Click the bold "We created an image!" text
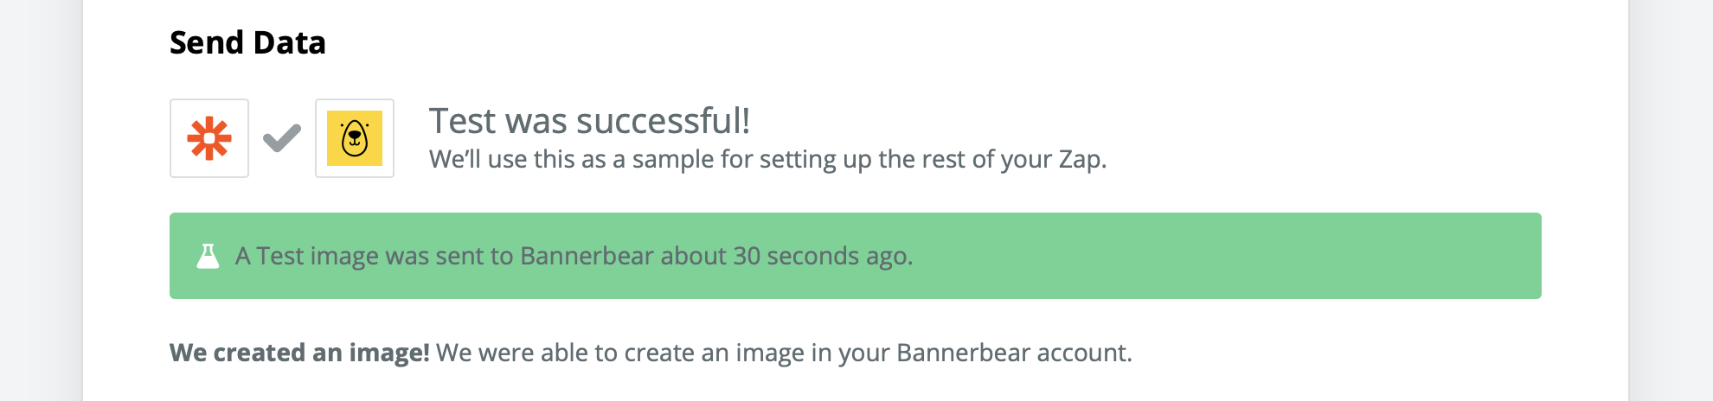1713x401 pixels. (299, 353)
